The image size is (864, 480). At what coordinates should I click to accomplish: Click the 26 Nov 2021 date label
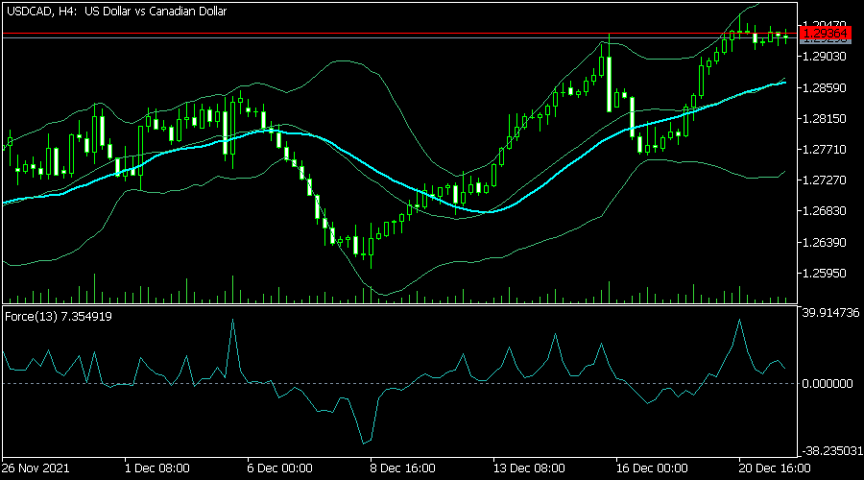[36, 468]
